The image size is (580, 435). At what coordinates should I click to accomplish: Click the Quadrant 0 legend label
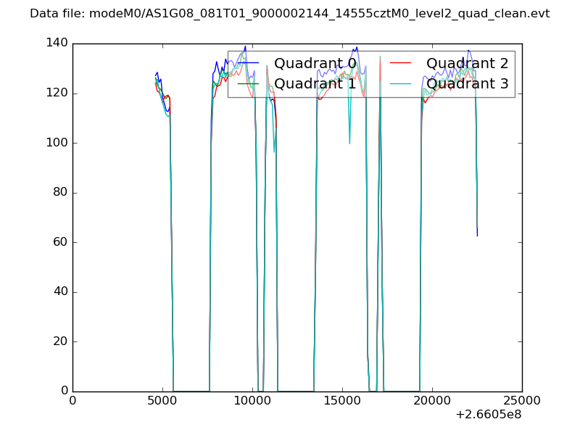coord(315,63)
